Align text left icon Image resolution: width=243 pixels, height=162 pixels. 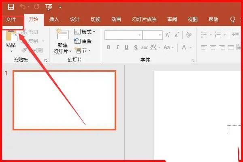(x=204, y=47)
